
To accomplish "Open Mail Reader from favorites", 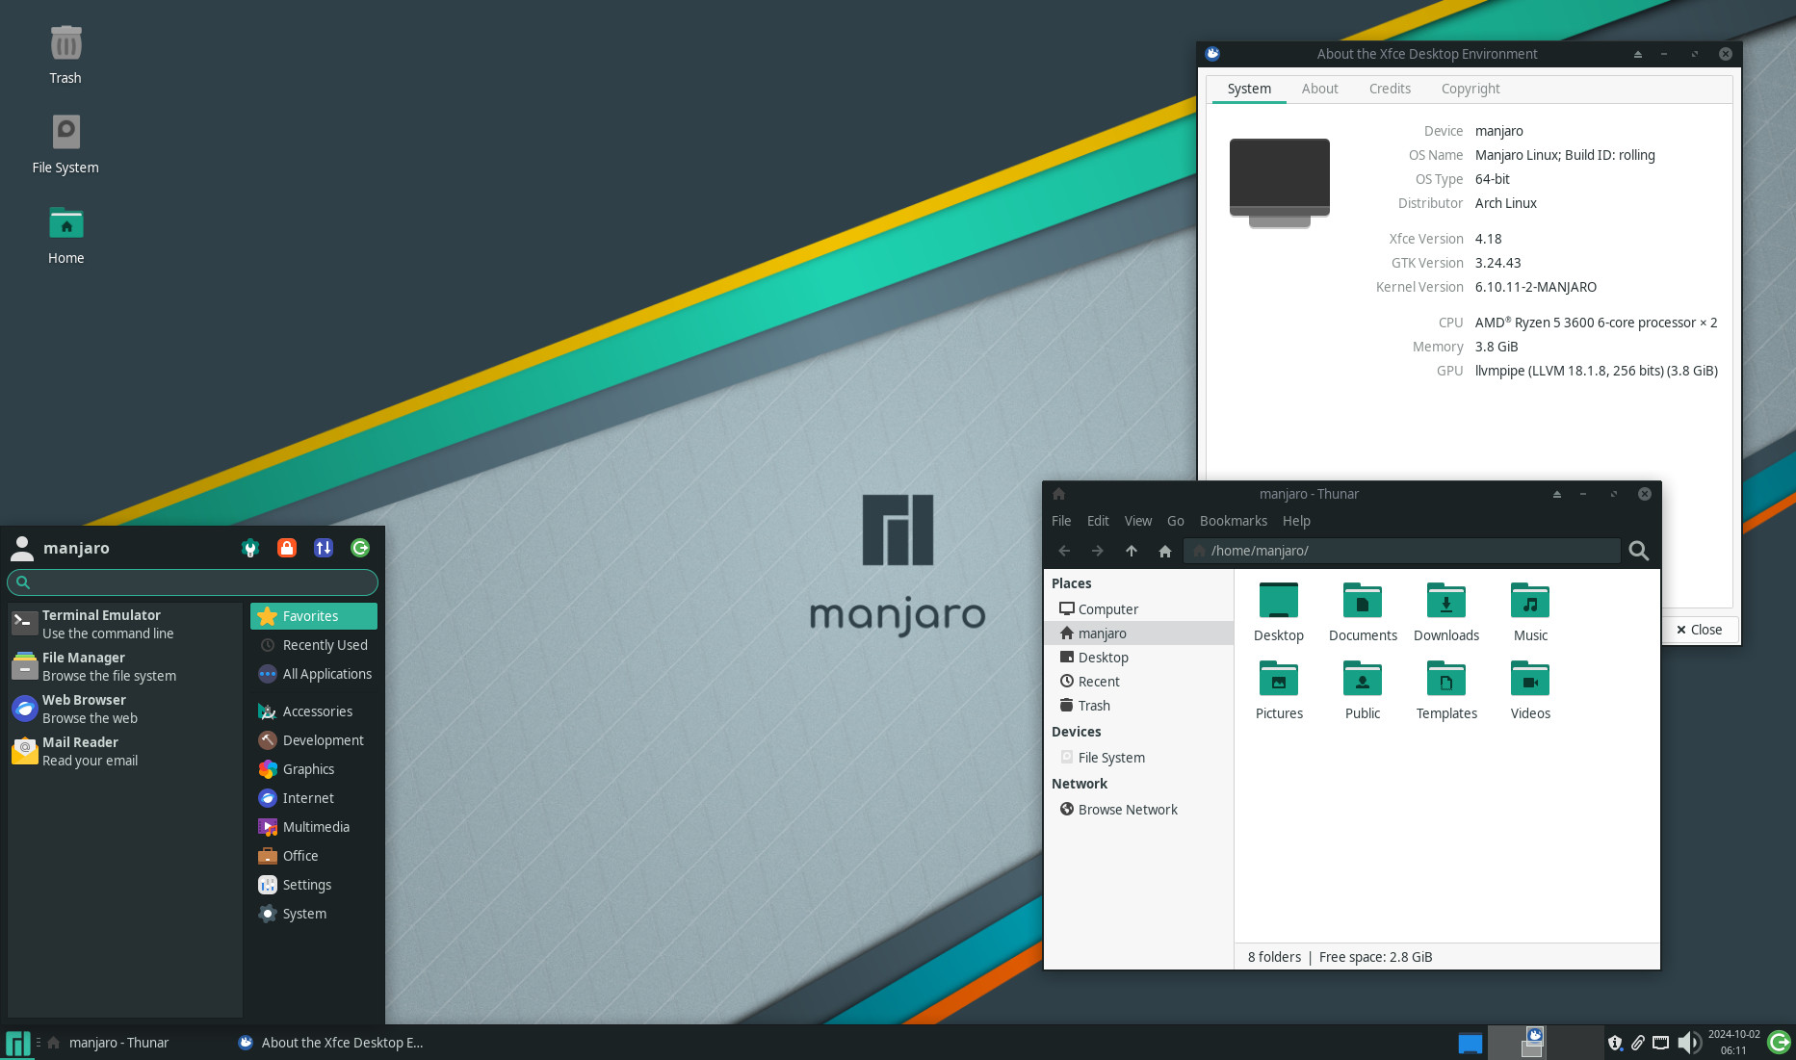I will click(123, 751).
